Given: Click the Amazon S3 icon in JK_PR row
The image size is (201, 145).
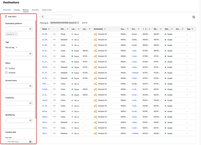Looking at the screenshot, I should [95, 34].
